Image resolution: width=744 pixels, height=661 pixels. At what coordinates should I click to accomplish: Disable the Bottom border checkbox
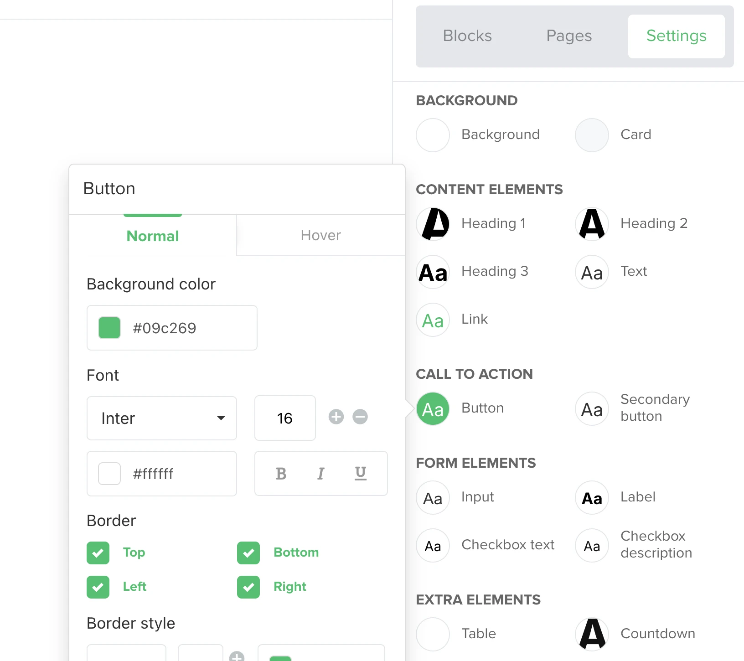[248, 553]
